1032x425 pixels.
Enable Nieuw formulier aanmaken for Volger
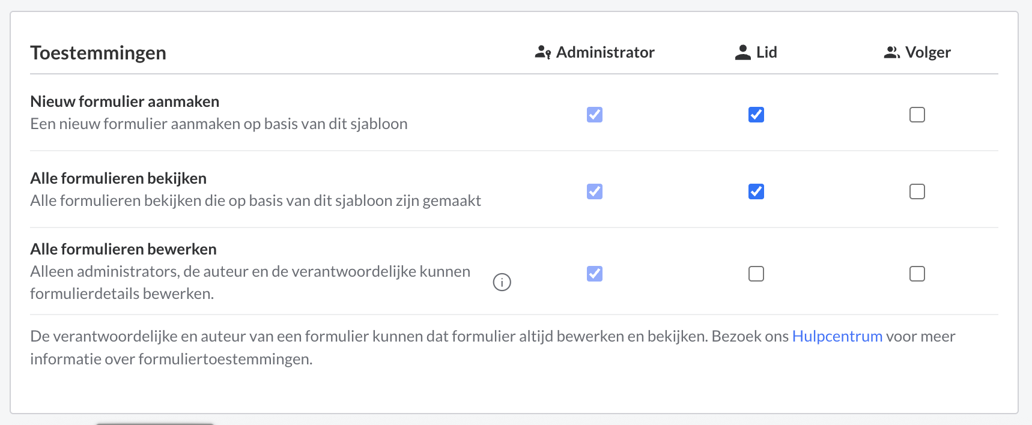[x=917, y=114]
